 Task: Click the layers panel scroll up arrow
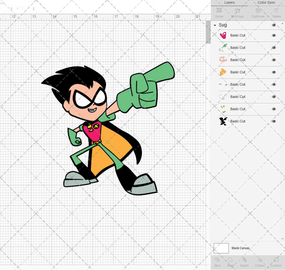point(282,24)
